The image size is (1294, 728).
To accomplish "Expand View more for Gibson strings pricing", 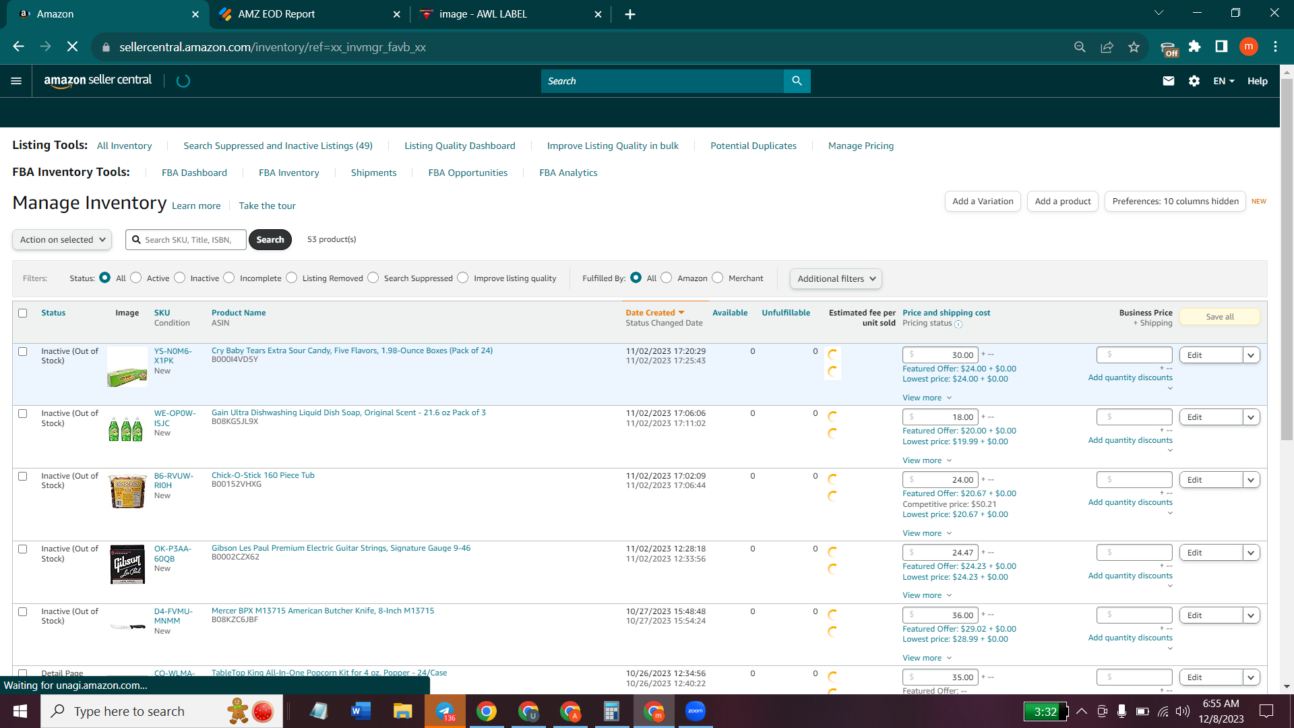I will tap(927, 595).
